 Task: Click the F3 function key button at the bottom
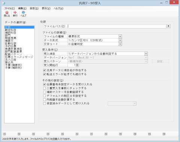point(33,134)
